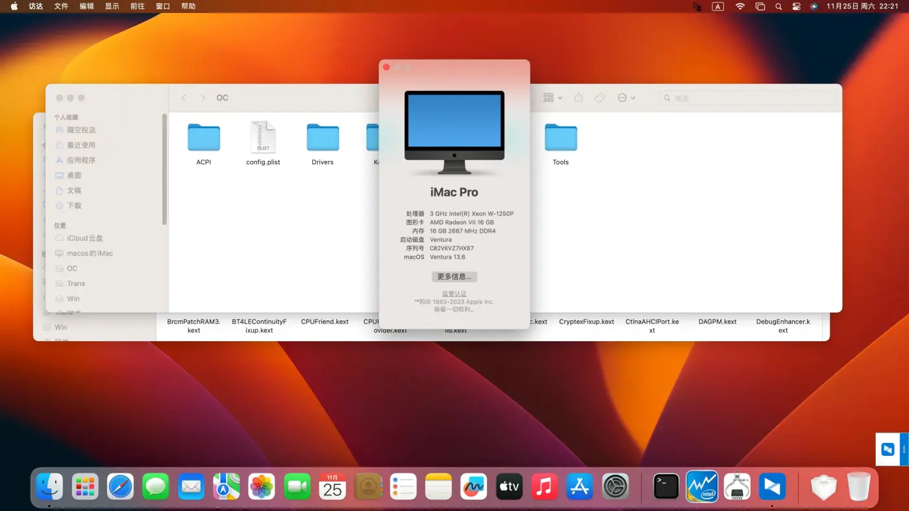
Task: Open the more actions ellipsis dropdown
Action: pyautogui.click(x=626, y=98)
